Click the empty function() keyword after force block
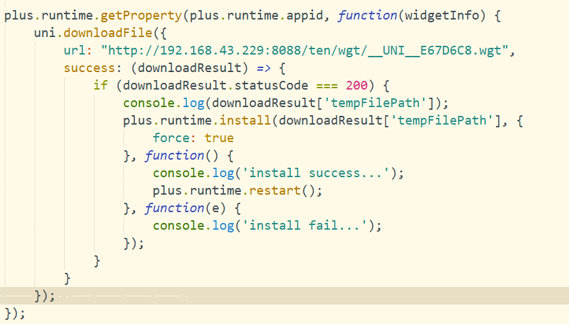Image resolution: width=569 pixels, height=324 pixels. 174,156
